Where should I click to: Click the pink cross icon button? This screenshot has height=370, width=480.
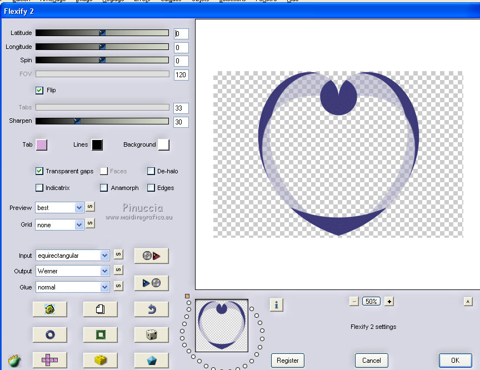(49, 360)
